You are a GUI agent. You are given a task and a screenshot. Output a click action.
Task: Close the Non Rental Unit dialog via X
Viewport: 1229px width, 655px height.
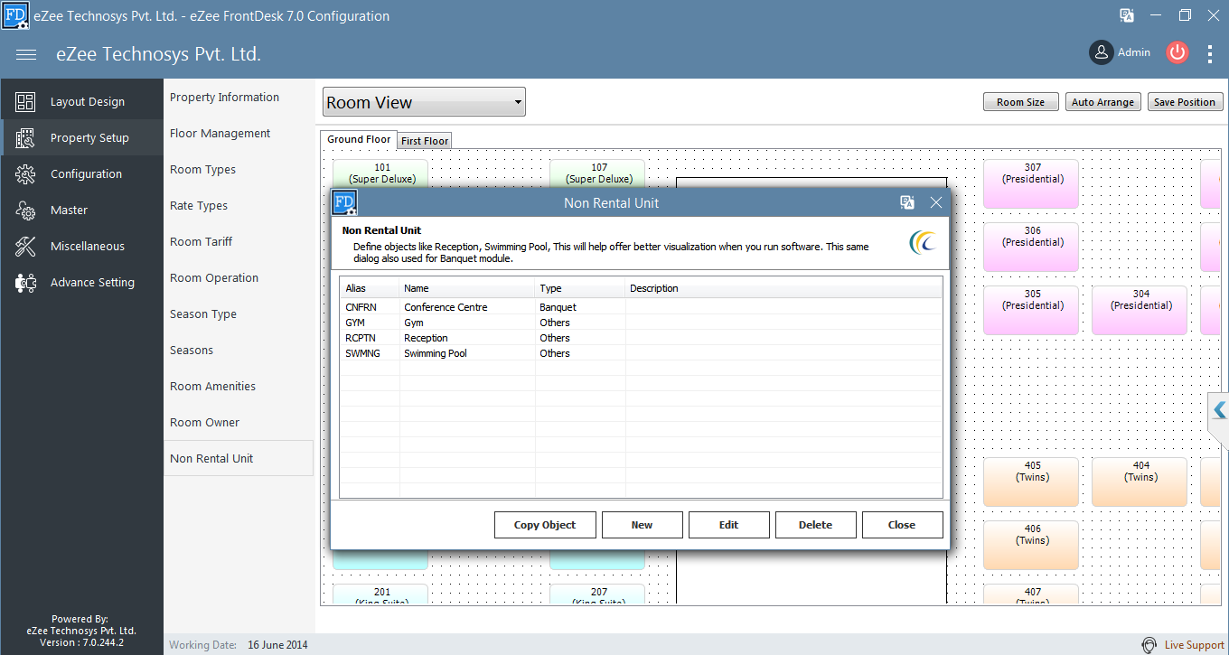pos(936,202)
